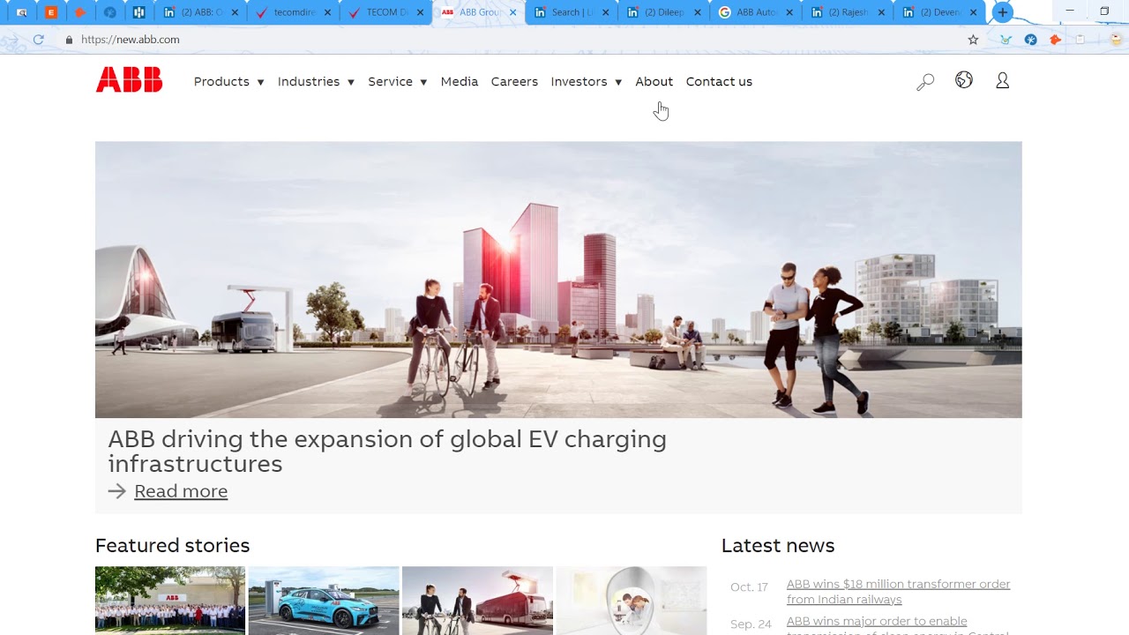Open the glass sphere featured story thumbnail
Viewport: 1129px width, 635px height.
pyautogui.click(x=632, y=601)
